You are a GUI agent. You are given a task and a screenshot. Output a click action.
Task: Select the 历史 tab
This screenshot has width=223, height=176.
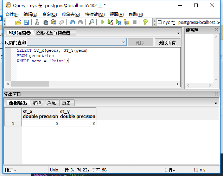[x=66, y=103]
